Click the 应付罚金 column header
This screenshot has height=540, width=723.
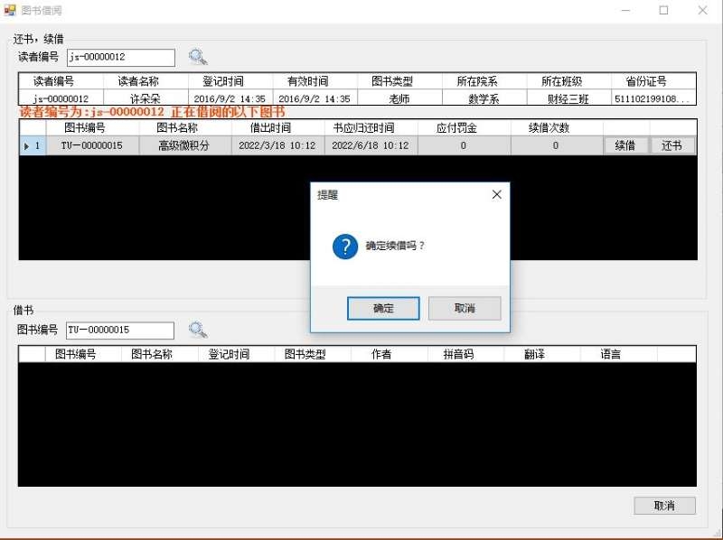[464, 128]
